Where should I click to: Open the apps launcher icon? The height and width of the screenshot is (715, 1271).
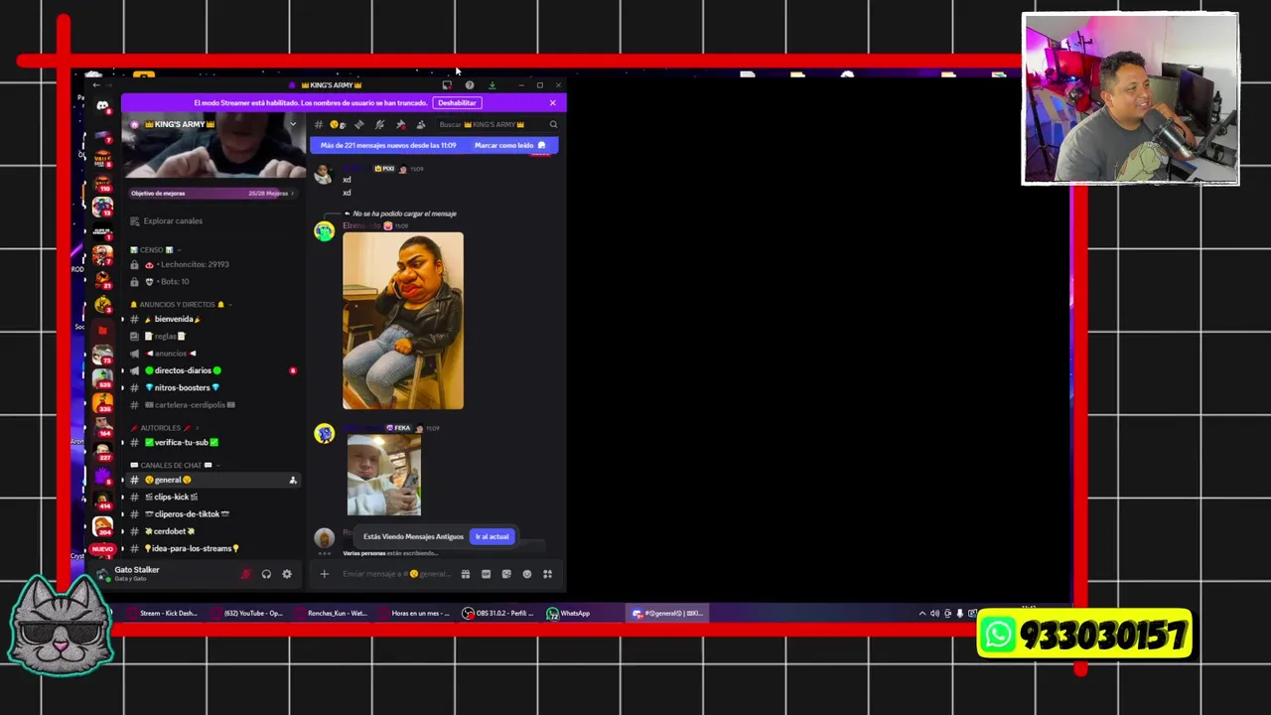547,574
